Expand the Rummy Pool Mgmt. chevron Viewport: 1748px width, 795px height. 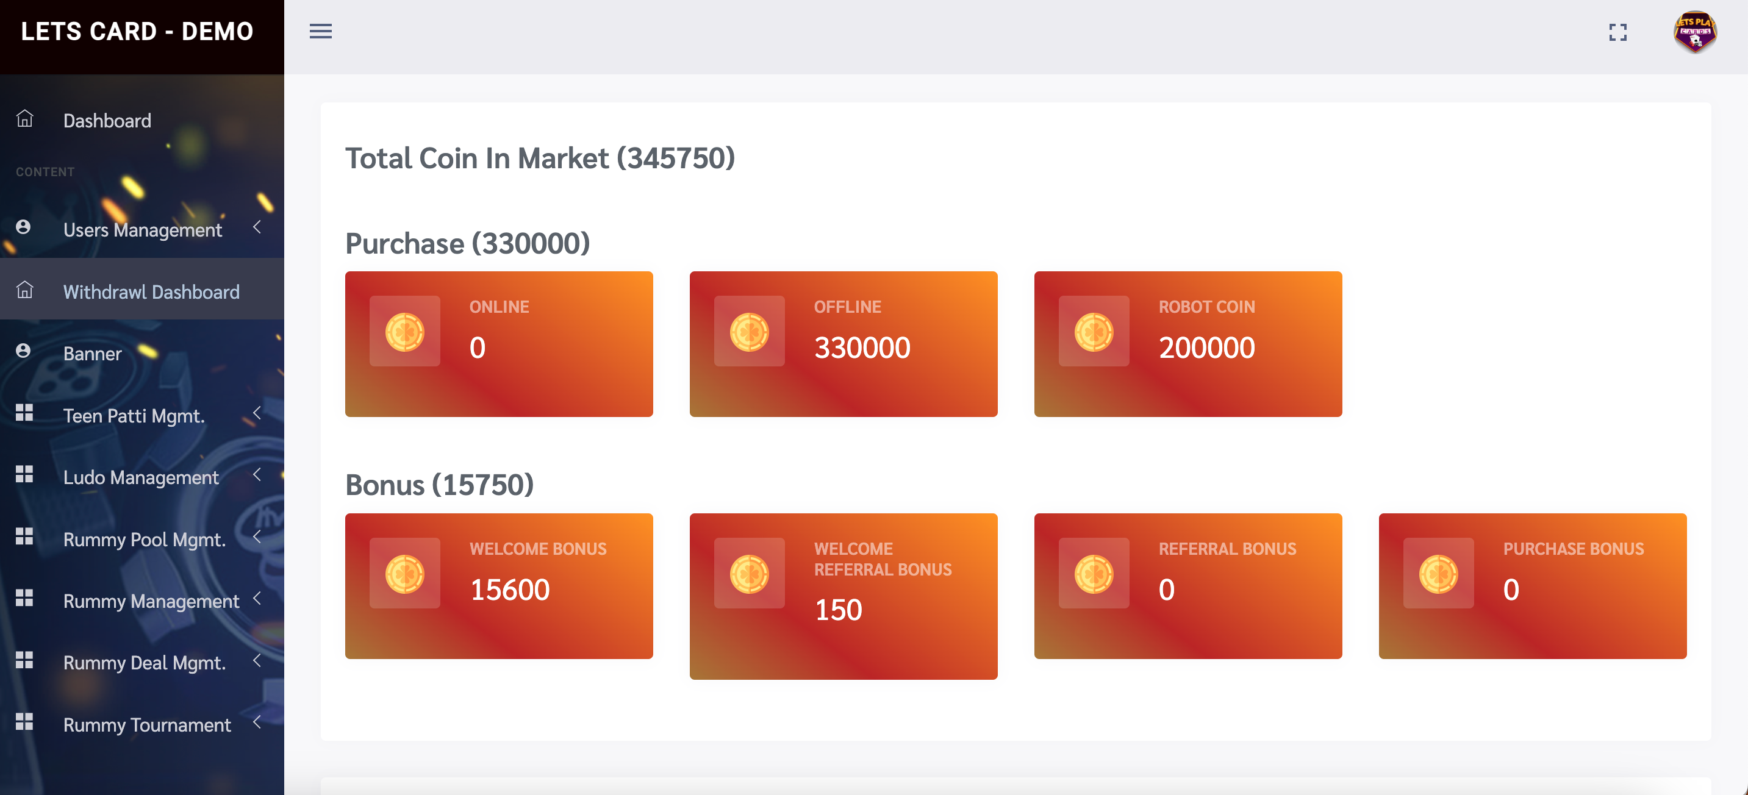[x=257, y=537]
